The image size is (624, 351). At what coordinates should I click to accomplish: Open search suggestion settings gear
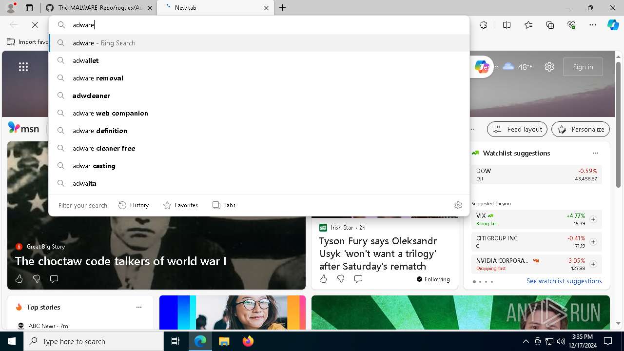point(458,205)
